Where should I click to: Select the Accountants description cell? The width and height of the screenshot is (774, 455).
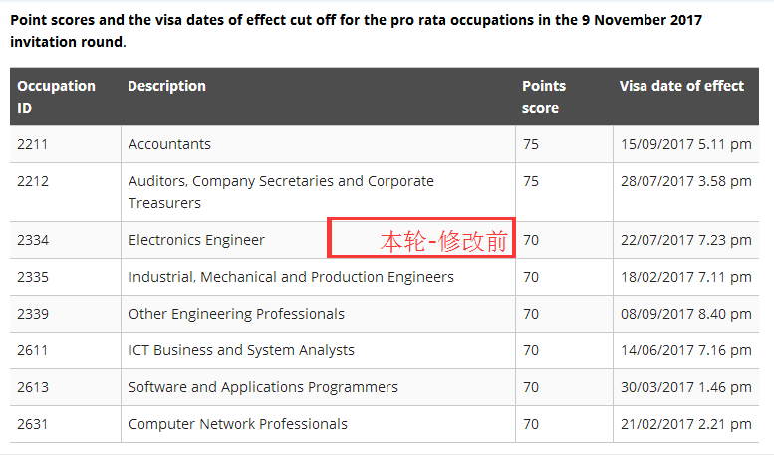(169, 144)
